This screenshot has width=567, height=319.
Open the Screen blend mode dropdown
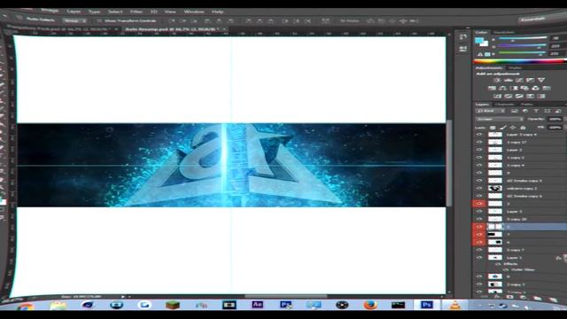click(500, 119)
